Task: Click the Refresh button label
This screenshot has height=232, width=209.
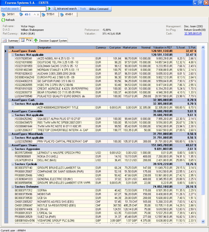Action: 10,20
